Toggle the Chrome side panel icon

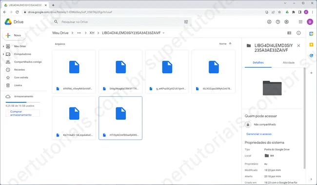299,12
